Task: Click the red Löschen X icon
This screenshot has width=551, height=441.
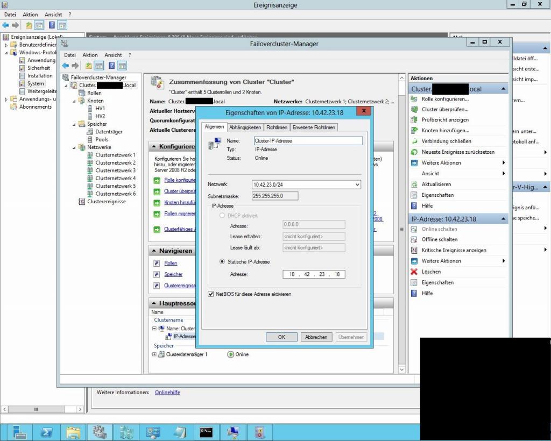Action: click(x=414, y=272)
